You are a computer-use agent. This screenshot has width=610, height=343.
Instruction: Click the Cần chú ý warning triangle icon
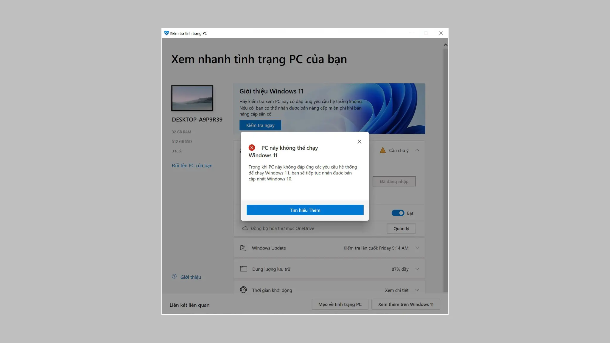click(x=383, y=150)
